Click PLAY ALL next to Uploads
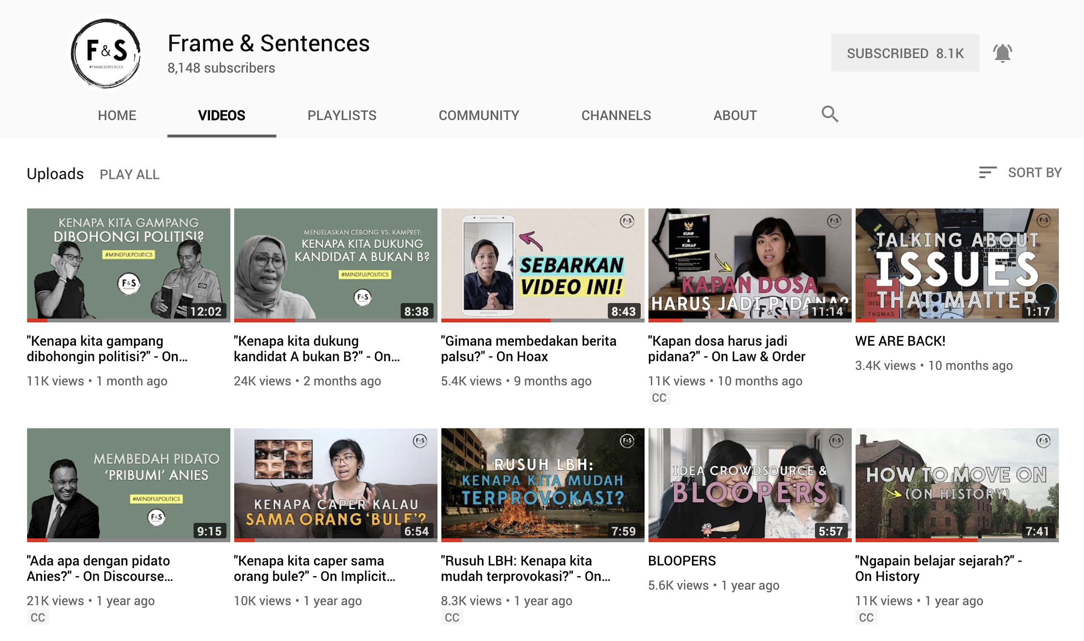 click(129, 174)
